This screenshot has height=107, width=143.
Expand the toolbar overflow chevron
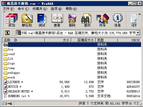coord(140,14)
